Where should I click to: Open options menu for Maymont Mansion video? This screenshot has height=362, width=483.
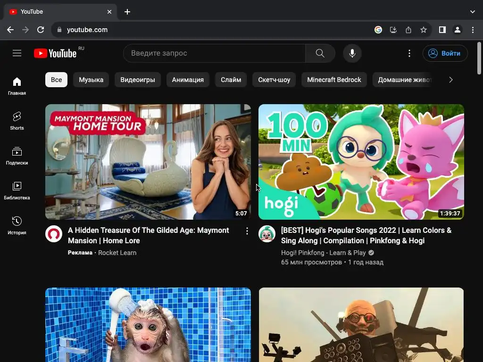[x=247, y=231]
